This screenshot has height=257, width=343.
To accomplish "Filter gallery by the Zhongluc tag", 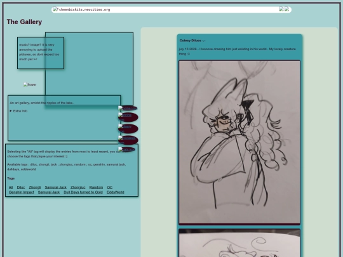I will (78, 187).
